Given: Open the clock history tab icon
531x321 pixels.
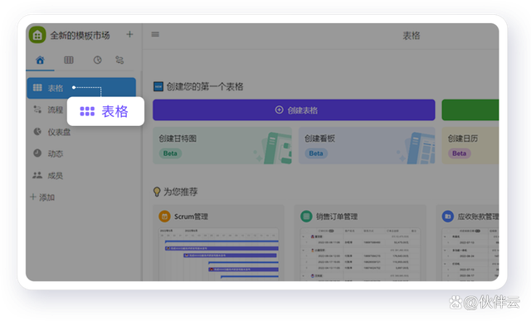Looking at the screenshot, I should click(98, 61).
